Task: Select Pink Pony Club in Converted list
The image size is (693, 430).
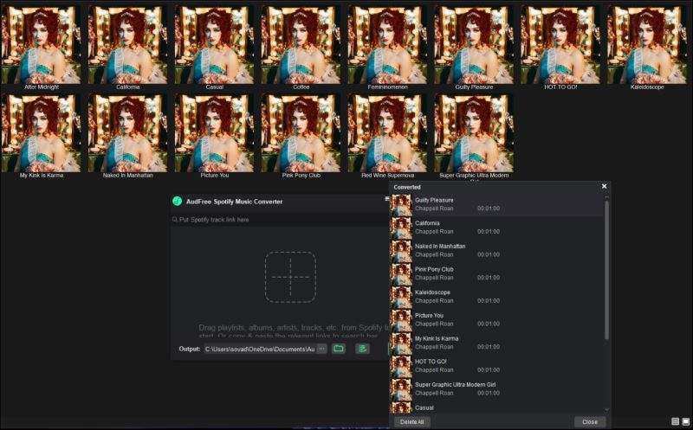Action: pos(496,273)
